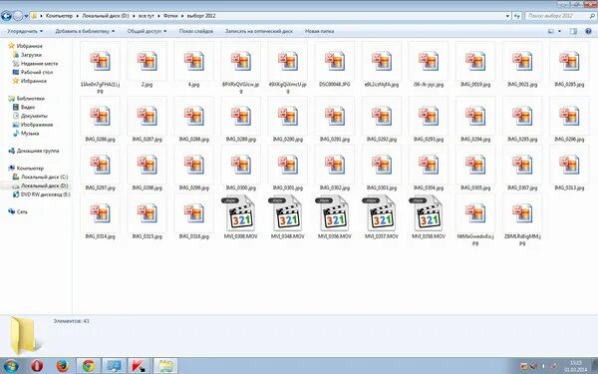Go to все тут breadcrumb
598x374 pixels.
pyautogui.click(x=147, y=16)
